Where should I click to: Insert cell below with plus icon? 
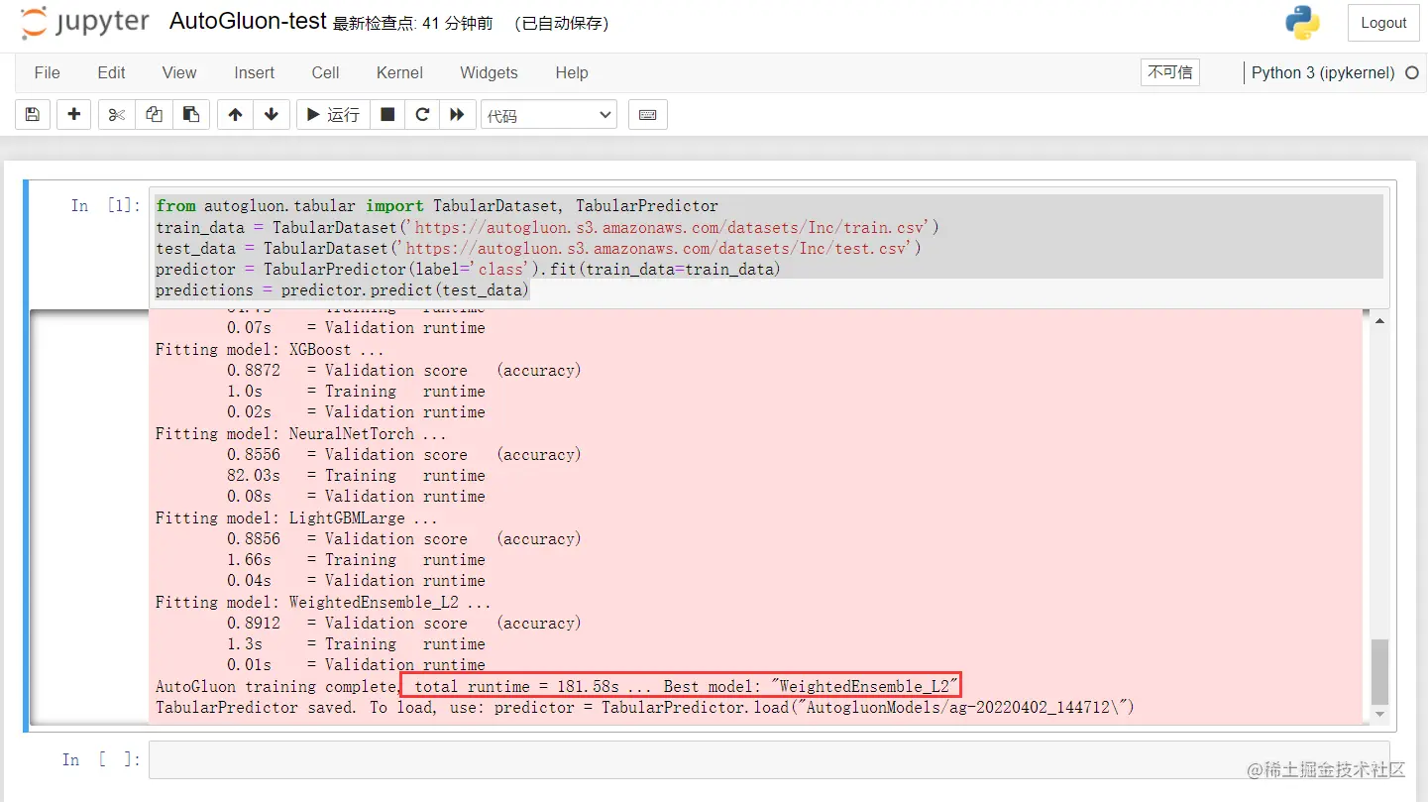click(73, 115)
